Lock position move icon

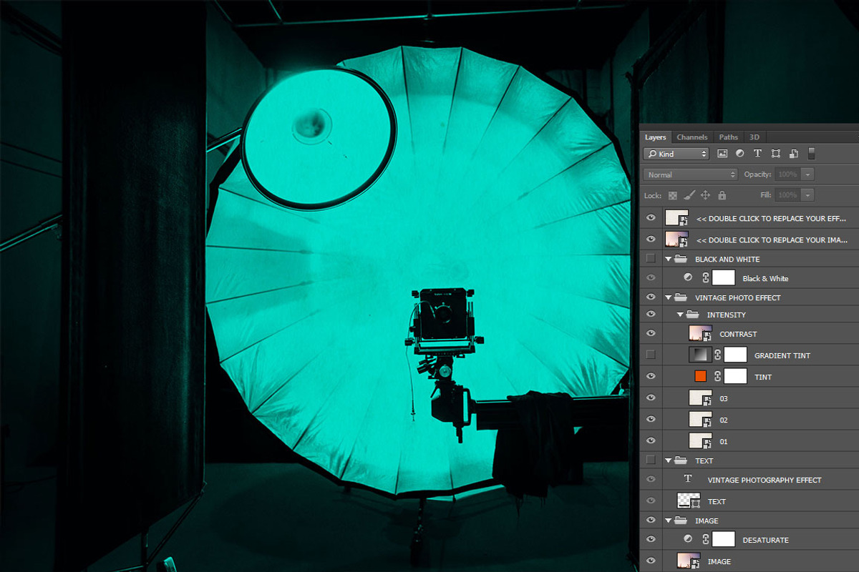tap(705, 195)
